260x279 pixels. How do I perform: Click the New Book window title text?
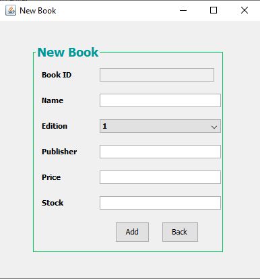(x=38, y=11)
